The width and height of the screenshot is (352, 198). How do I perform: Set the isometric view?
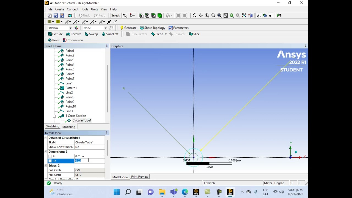click(244, 16)
